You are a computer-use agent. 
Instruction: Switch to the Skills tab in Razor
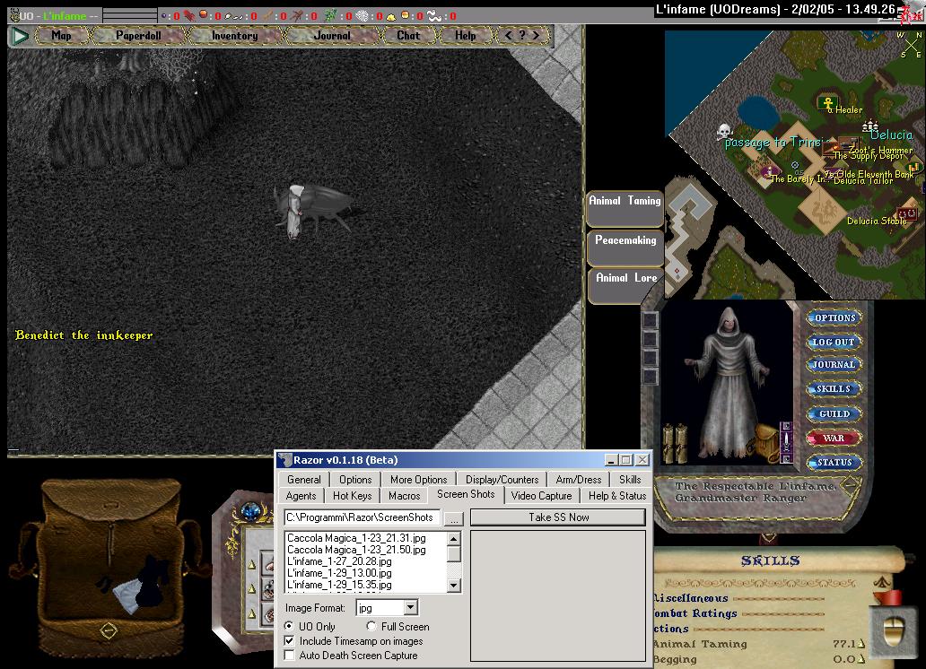(630, 480)
